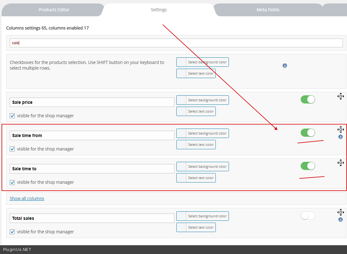This screenshot has height=254, width=347.
Task: Select background color for Sale price
Action: pyautogui.click(x=203, y=100)
